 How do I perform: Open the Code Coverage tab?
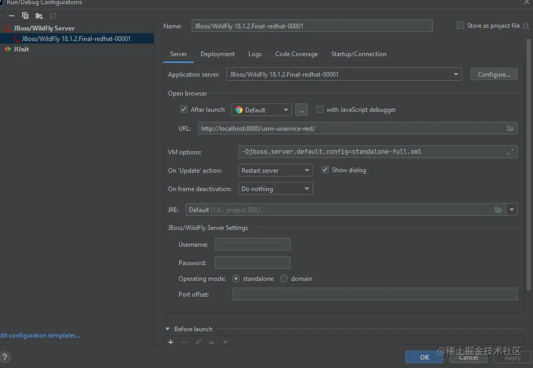tap(296, 54)
